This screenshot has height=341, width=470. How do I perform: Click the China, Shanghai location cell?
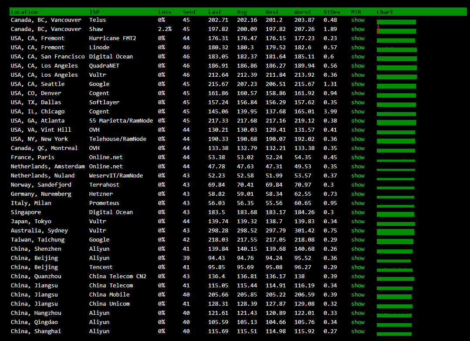[36, 331]
